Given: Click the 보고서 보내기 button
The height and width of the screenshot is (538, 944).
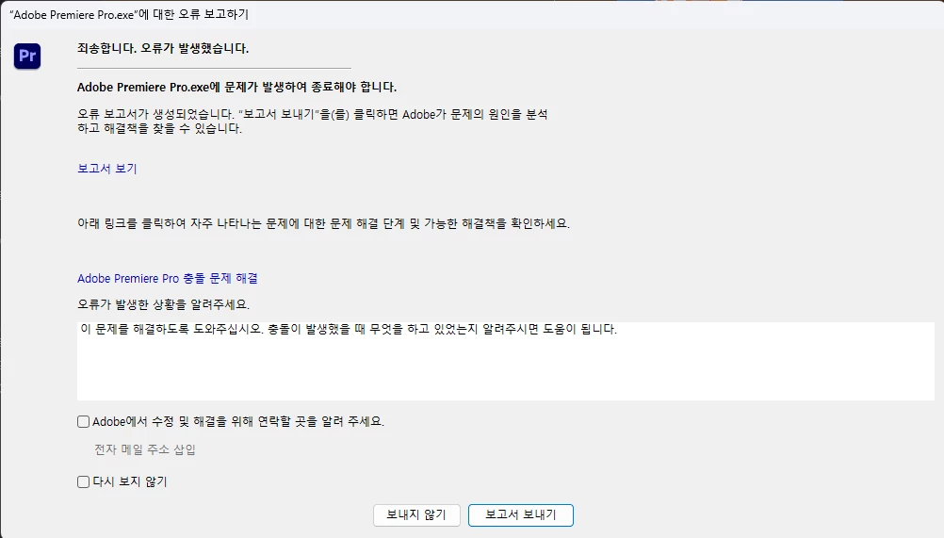Looking at the screenshot, I should tap(521, 515).
